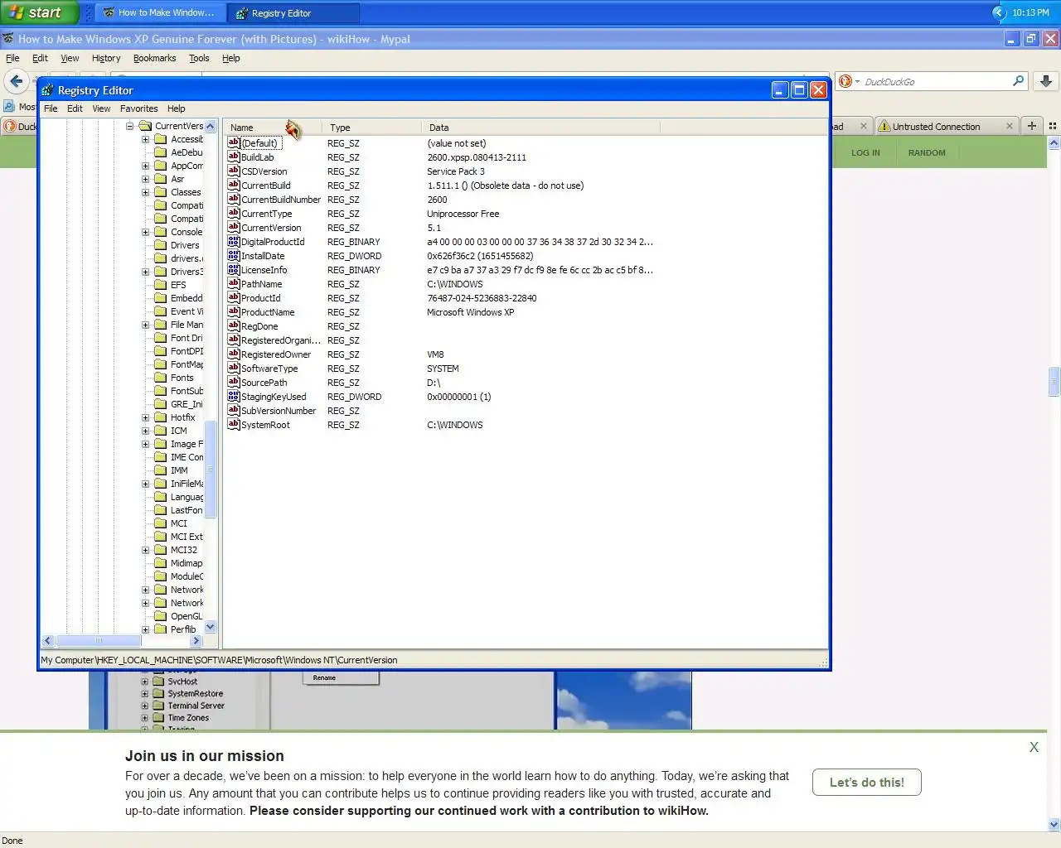Expand the File Manager key node

[x=146, y=325]
